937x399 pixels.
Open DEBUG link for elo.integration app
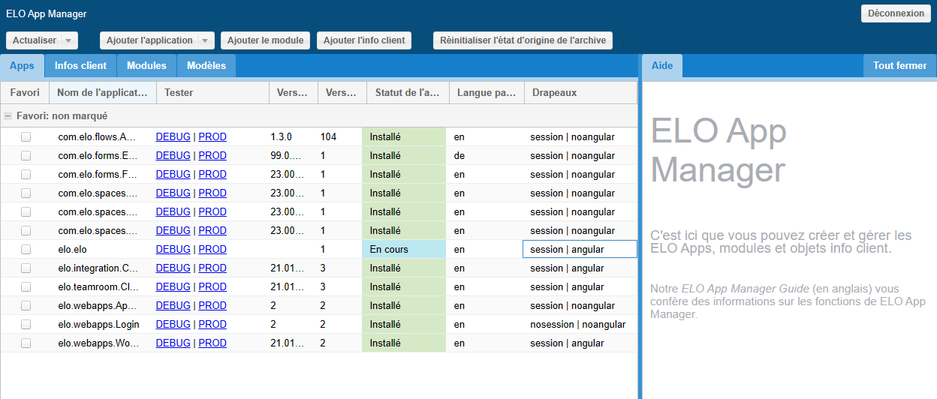(x=173, y=268)
